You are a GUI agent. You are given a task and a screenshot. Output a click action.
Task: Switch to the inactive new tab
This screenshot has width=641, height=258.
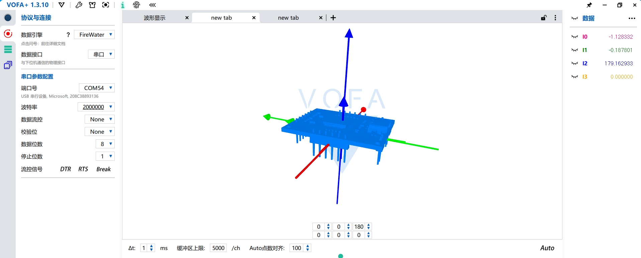coord(288,18)
